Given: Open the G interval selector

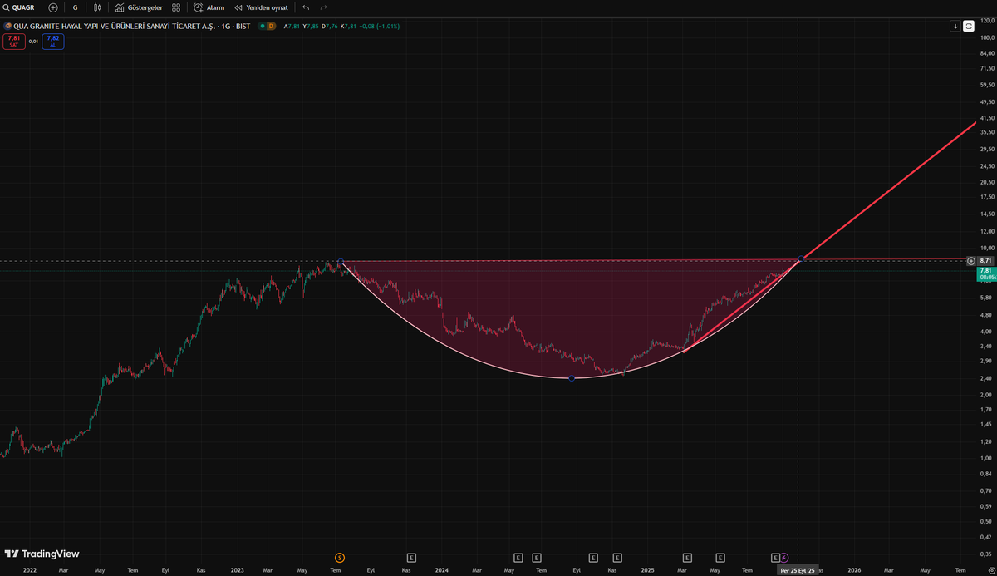Looking at the screenshot, I should click(75, 7).
